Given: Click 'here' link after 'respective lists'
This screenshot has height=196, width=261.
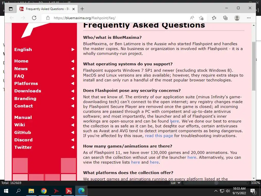Looking at the screenshot, I should click(x=136, y=162).
